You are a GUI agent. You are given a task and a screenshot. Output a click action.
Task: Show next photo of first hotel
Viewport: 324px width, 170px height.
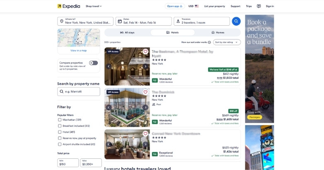(145, 66)
